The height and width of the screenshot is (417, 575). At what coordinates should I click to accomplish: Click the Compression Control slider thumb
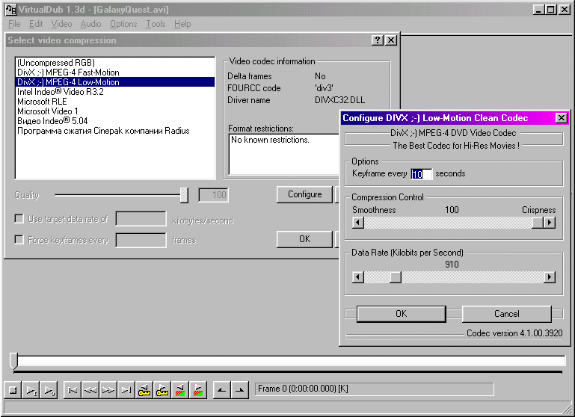(x=538, y=223)
